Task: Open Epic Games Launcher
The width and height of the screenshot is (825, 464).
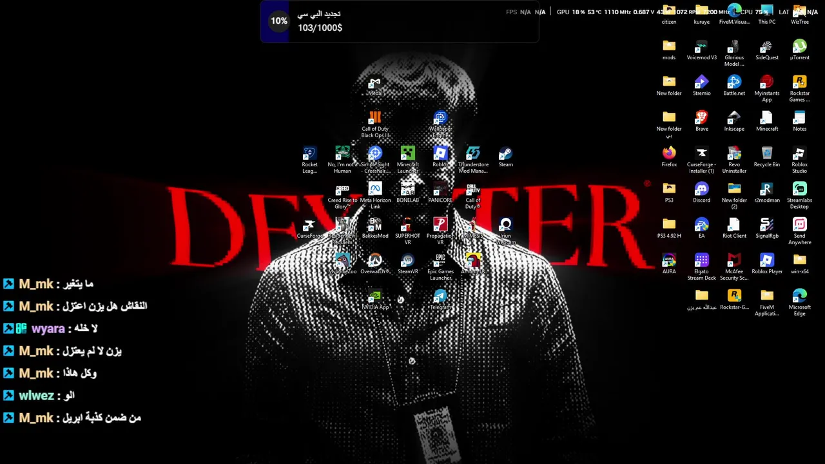Action: [x=440, y=267]
